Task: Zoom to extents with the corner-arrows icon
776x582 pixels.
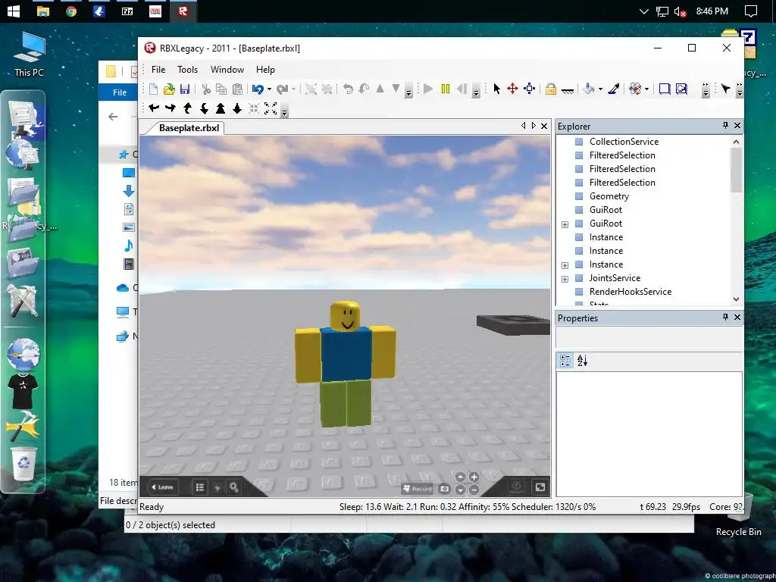Action: (x=271, y=108)
